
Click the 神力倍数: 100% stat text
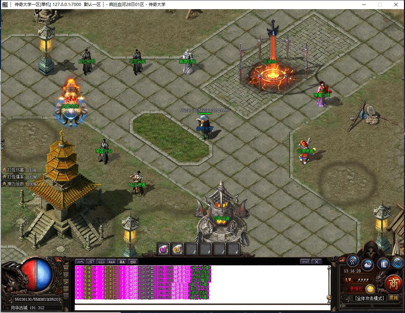[x=22, y=184]
